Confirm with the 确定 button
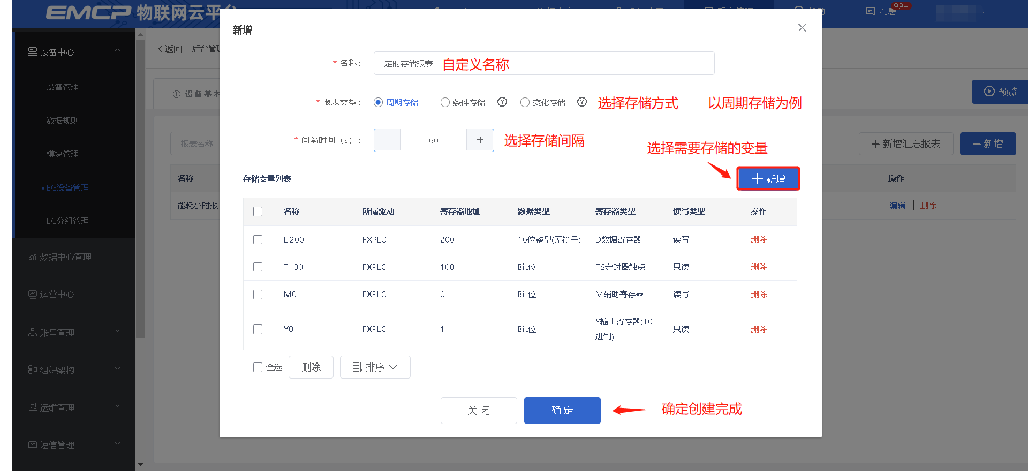 pos(562,411)
